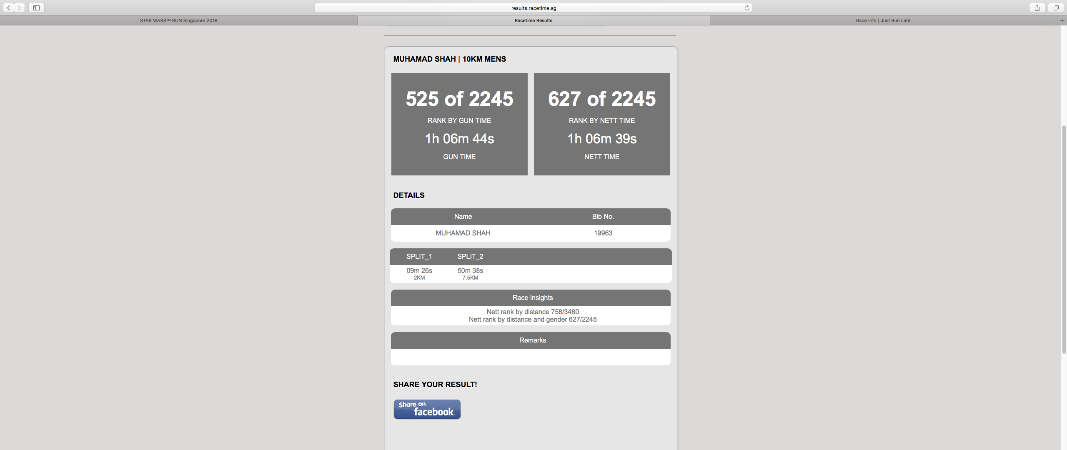Click the Name column header
This screenshot has width=1067, height=450.
(x=463, y=216)
